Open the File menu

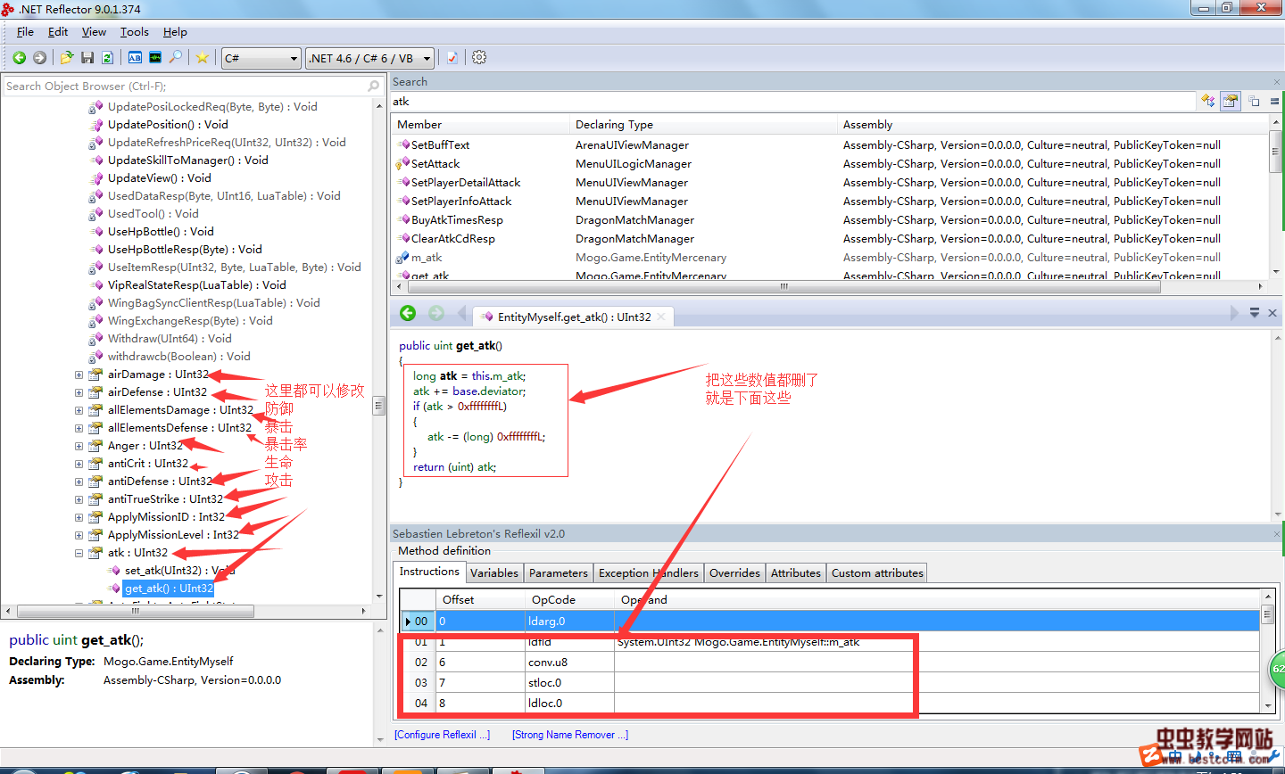(x=25, y=32)
